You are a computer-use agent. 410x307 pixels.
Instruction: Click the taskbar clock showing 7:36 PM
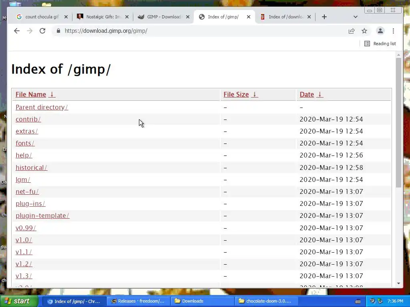click(x=395, y=301)
